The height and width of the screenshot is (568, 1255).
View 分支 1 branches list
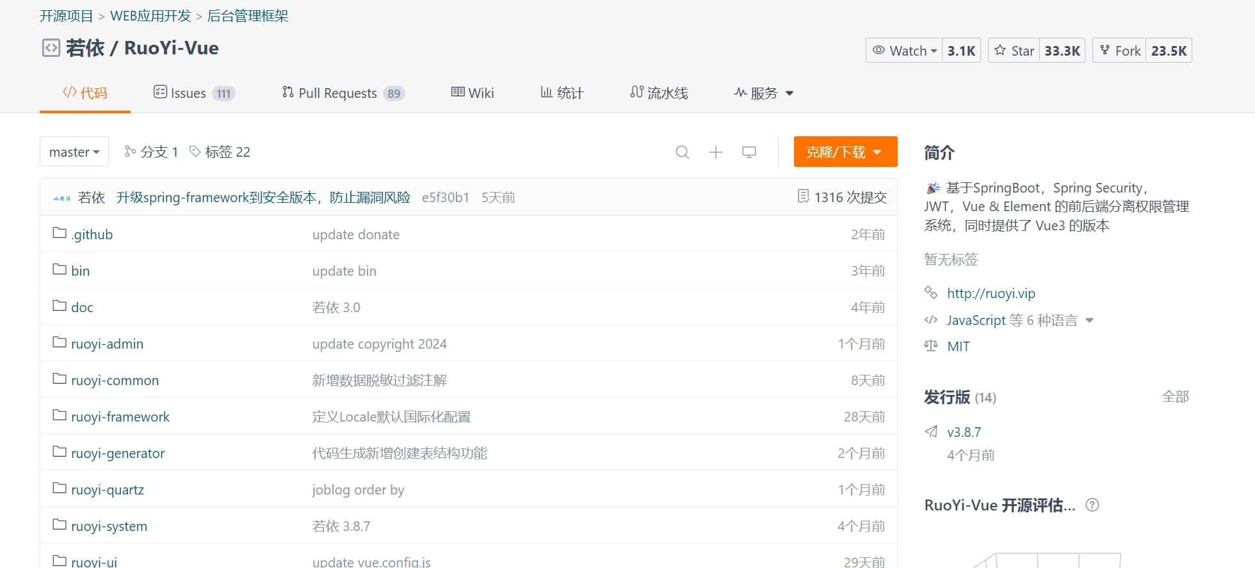tap(151, 152)
